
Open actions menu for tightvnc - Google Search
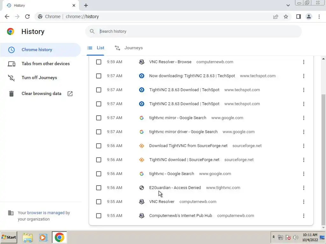[x=303, y=174]
